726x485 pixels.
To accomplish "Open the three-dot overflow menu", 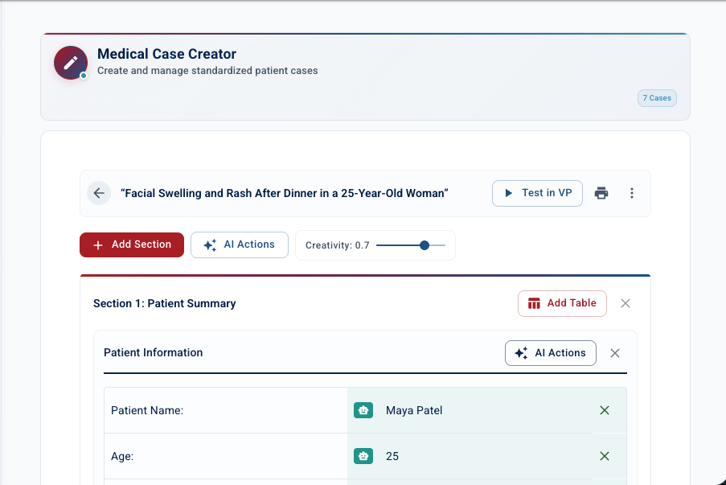I will click(632, 193).
